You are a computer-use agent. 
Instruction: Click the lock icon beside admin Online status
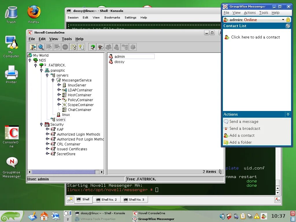pos(288,20)
